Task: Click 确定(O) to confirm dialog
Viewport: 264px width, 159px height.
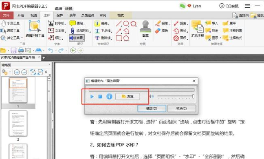Action: 152,108
